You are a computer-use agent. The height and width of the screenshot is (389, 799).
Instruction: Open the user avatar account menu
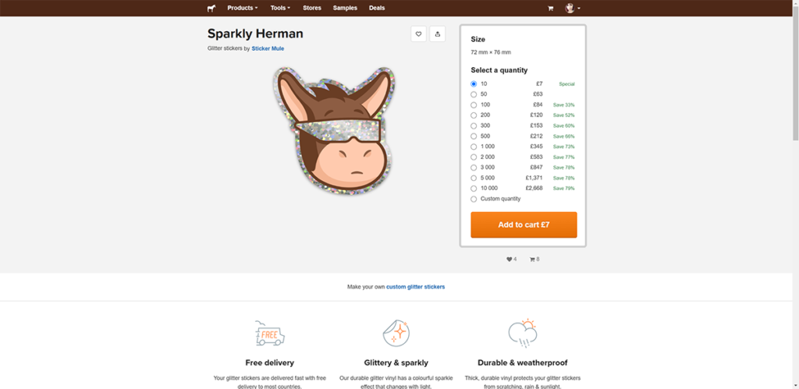tap(573, 8)
